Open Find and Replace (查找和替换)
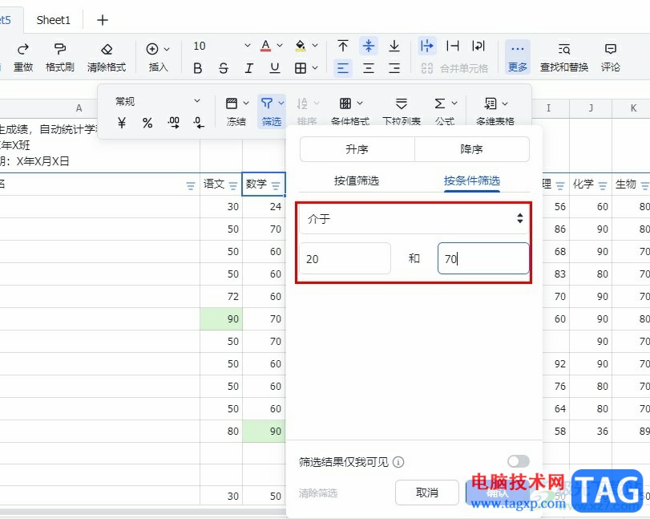Screen dimensions: 650x519 coord(563,57)
